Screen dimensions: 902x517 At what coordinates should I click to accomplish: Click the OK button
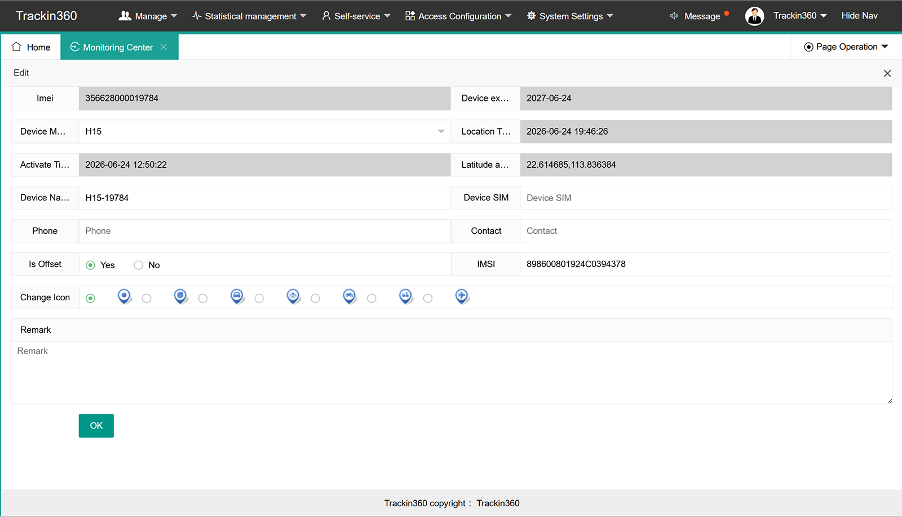tap(96, 426)
